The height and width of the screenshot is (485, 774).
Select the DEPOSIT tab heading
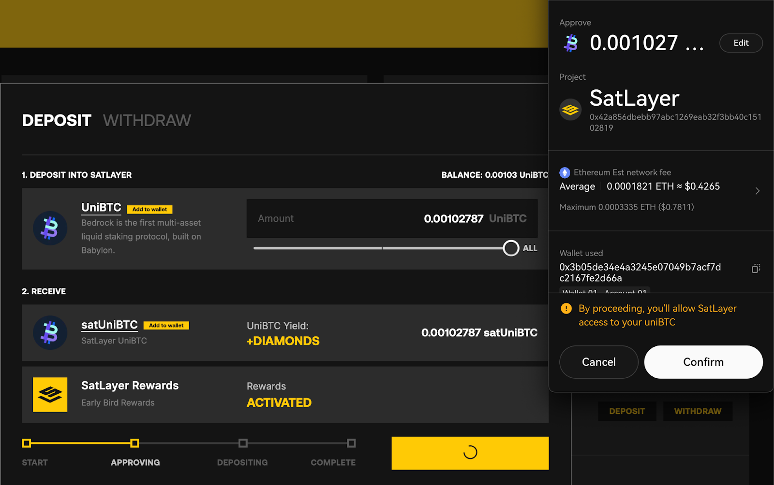[57, 120]
